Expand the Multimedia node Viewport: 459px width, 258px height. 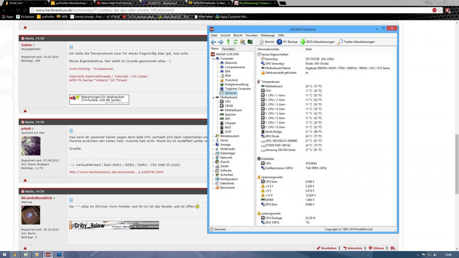tap(213, 149)
